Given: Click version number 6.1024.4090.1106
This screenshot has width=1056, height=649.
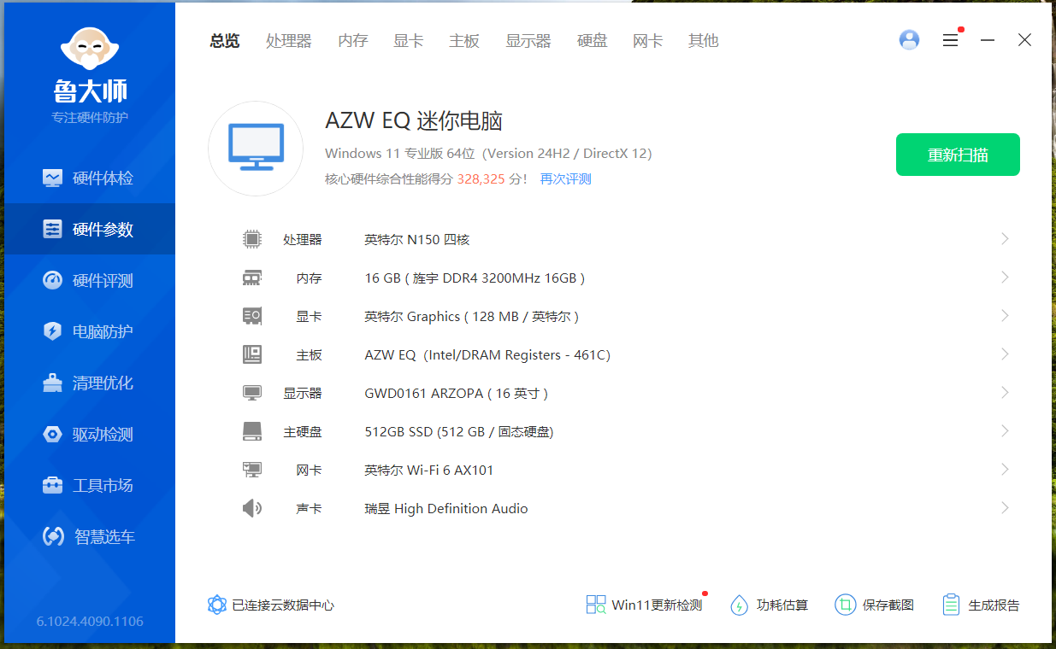Looking at the screenshot, I should (x=90, y=621).
